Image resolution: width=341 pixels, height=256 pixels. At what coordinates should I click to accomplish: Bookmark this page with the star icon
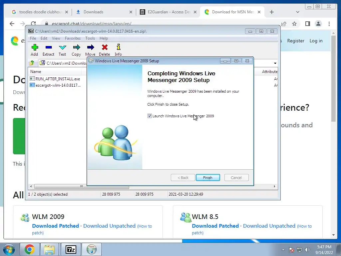294,24
